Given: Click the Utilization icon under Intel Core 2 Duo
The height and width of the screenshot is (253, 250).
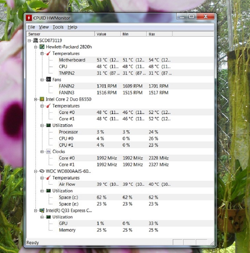Looking at the screenshot, I should (x=48, y=125).
